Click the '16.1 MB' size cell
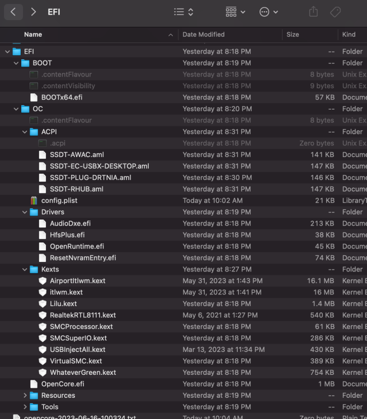Image resolution: width=367 pixels, height=419 pixels. (x=321, y=281)
